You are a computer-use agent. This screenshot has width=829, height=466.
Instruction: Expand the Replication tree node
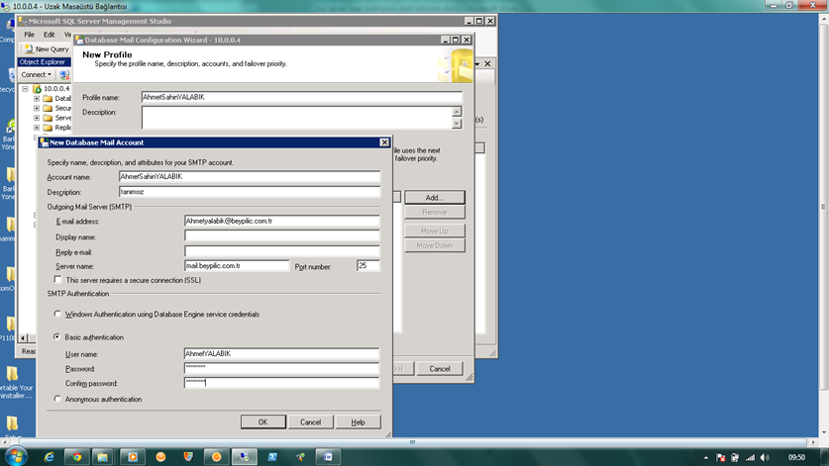pyautogui.click(x=37, y=128)
